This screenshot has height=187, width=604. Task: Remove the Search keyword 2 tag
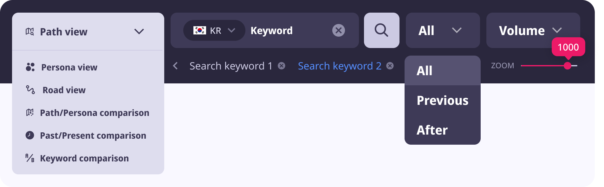click(390, 66)
